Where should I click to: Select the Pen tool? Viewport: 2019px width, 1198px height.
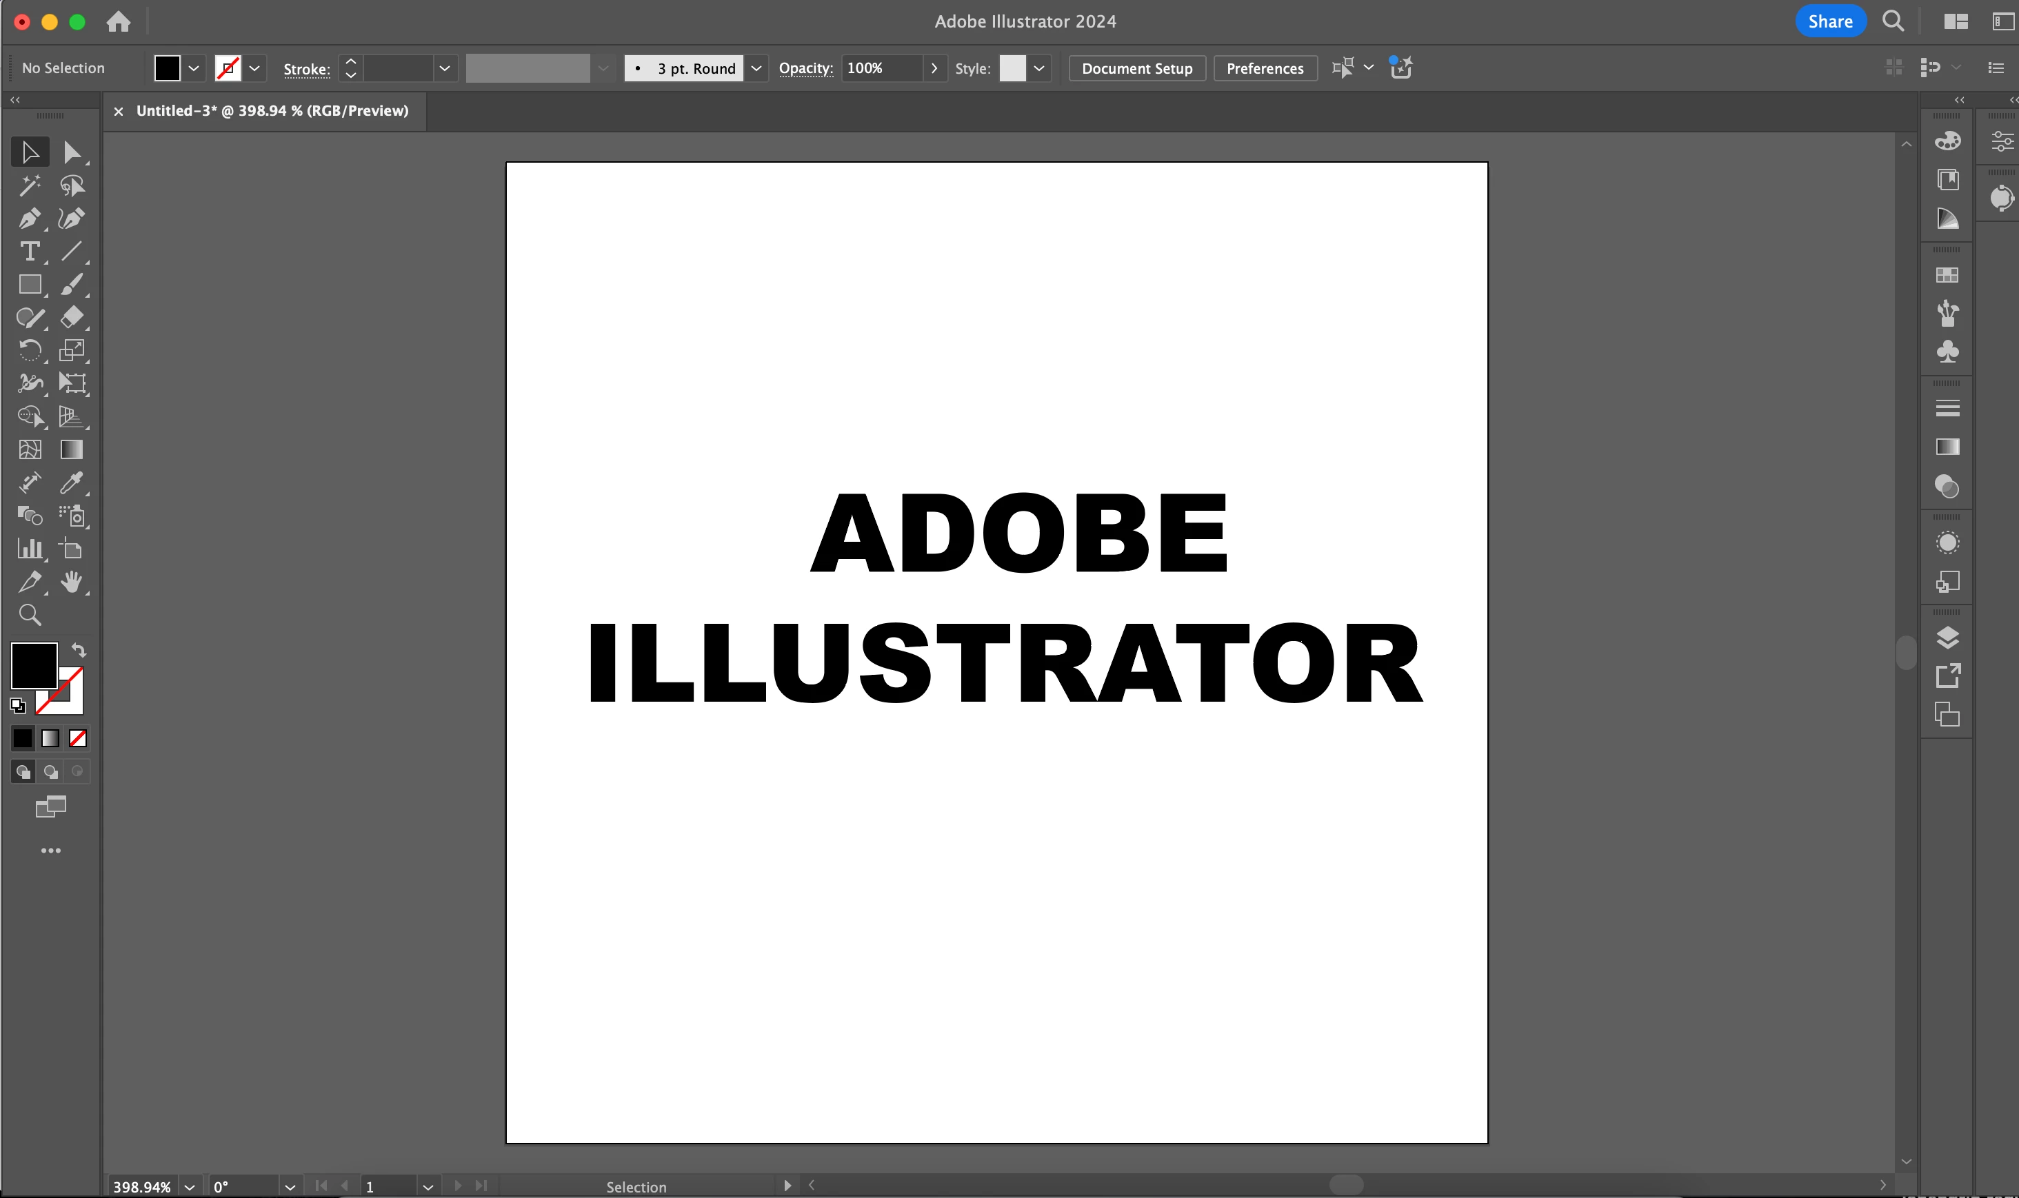click(x=29, y=219)
